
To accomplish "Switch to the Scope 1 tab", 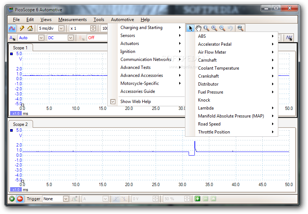I will click(20, 48).
